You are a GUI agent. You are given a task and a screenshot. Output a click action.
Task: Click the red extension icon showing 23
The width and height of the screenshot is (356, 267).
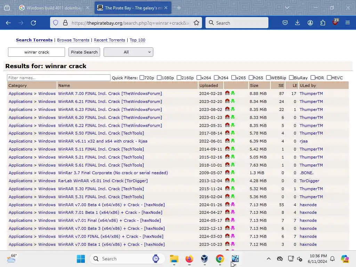(335, 22)
